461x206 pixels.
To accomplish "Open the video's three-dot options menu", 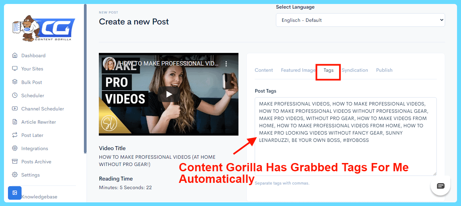I will tap(226, 63).
